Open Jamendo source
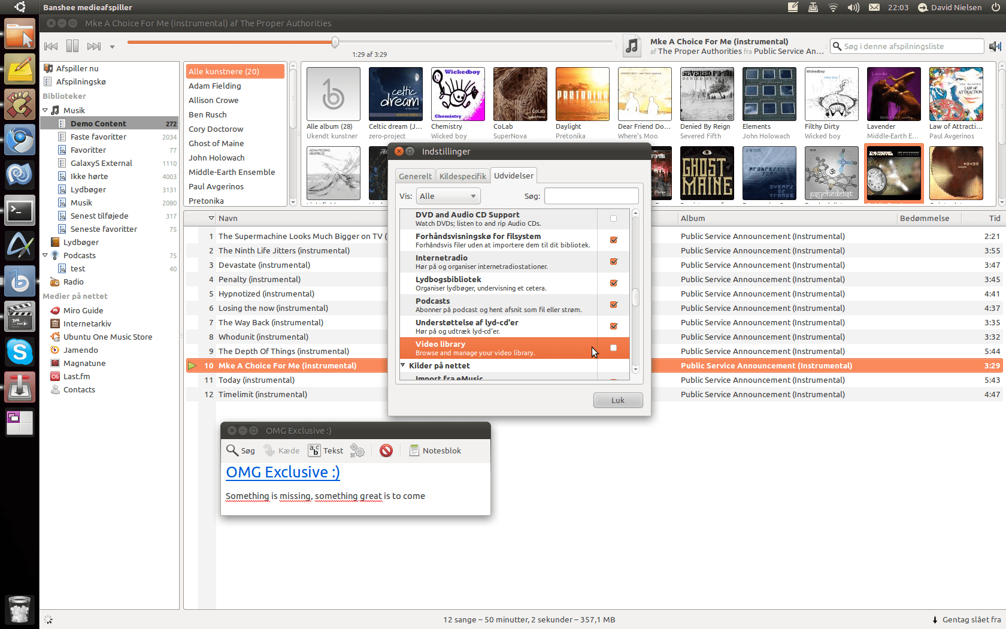The width and height of the screenshot is (1006, 629). (74, 350)
